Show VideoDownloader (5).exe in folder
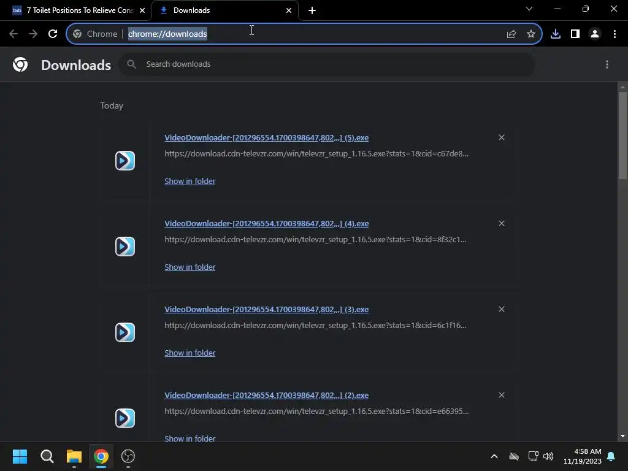This screenshot has height=471, width=628. click(190, 181)
